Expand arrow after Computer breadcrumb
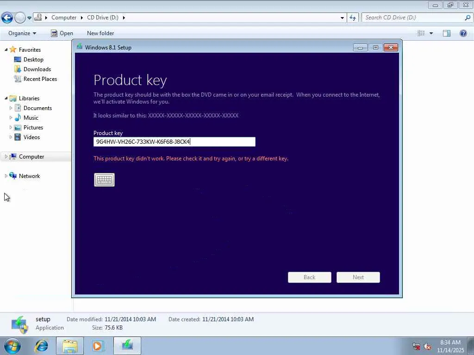Viewport: 474px width, 355px height. point(82,18)
